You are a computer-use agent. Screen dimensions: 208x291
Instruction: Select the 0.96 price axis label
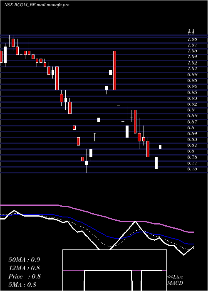192,86
